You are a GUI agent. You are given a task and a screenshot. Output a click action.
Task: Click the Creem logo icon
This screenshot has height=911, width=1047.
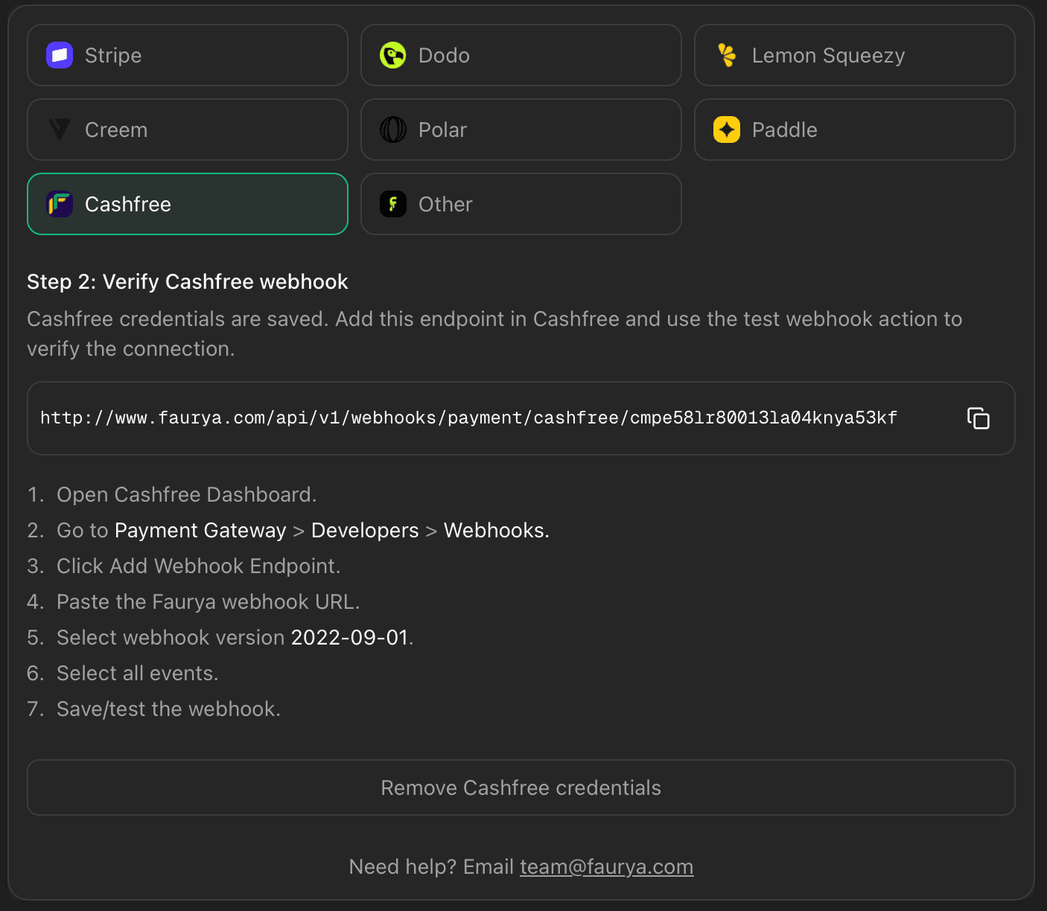click(x=60, y=130)
